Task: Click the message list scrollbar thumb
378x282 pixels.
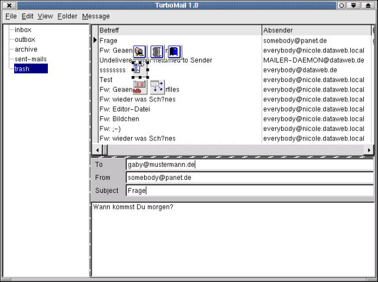Action: point(105,150)
